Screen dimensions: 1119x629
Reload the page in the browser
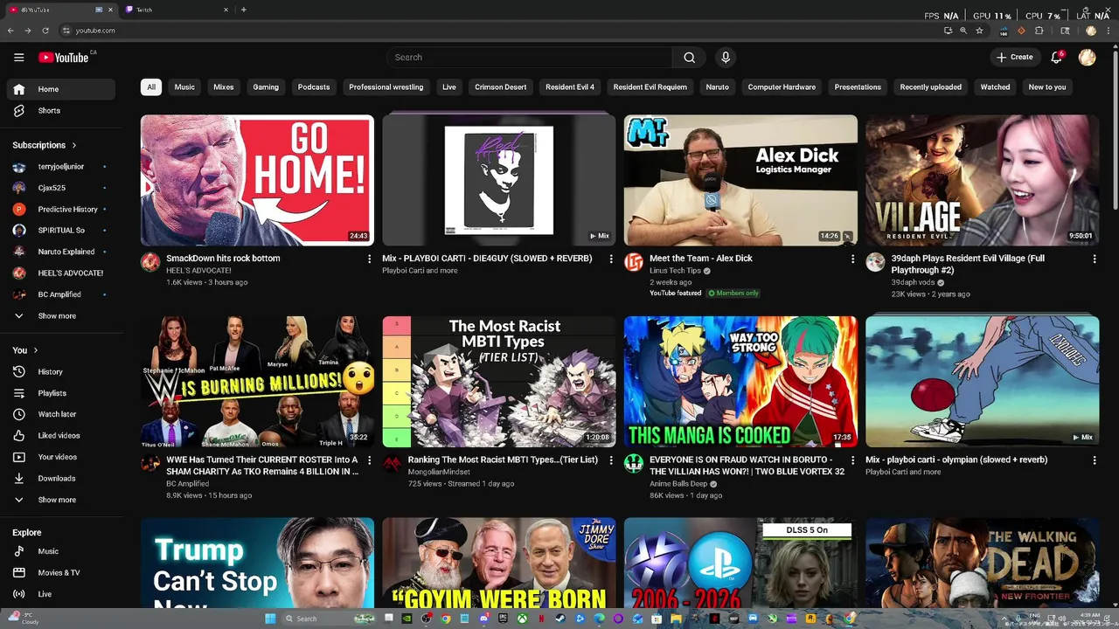[45, 31]
